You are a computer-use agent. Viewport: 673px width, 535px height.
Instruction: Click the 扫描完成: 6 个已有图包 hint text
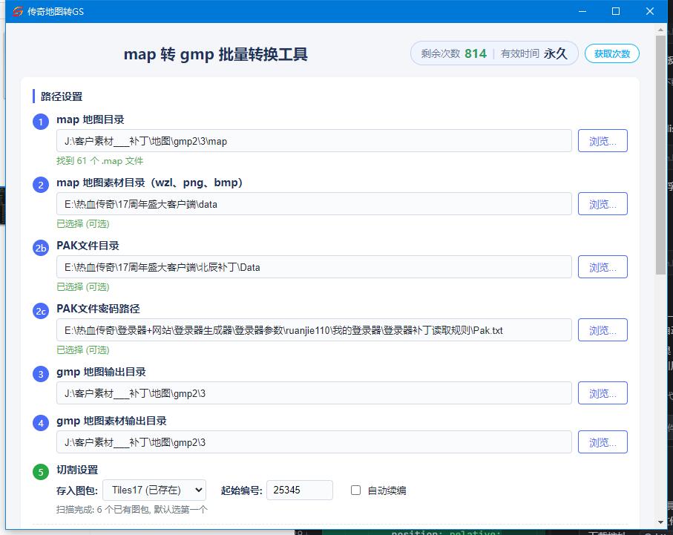click(x=132, y=510)
